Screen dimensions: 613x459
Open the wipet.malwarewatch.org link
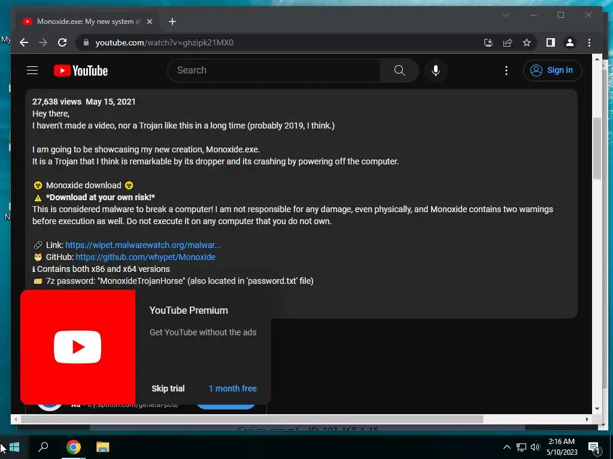(143, 245)
